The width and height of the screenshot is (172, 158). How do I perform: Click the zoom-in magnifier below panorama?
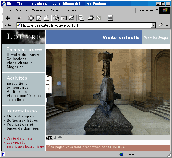pos(51,137)
